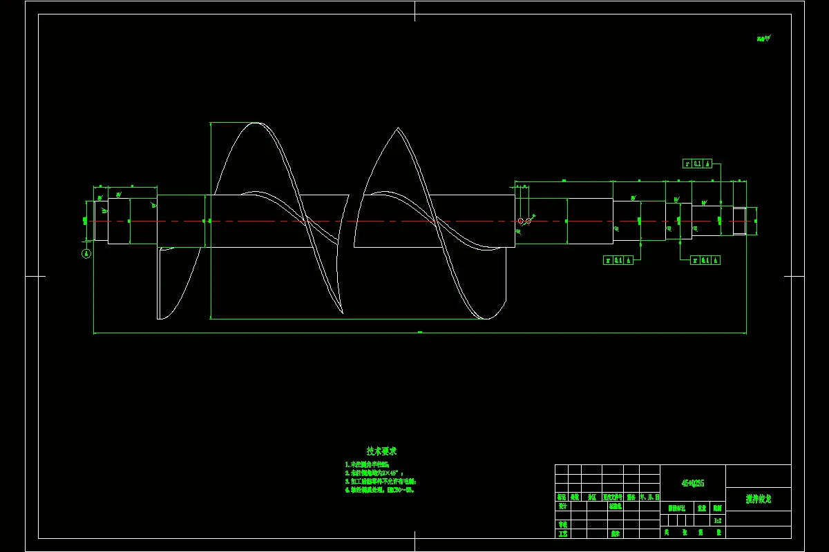Click the 年、月、日 column header
The width and height of the screenshot is (829, 552).
tap(649, 497)
